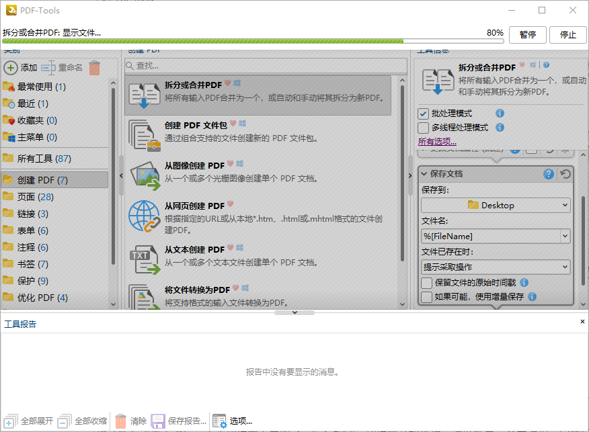
Task: Click the 查找 search field
Action: (266, 66)
